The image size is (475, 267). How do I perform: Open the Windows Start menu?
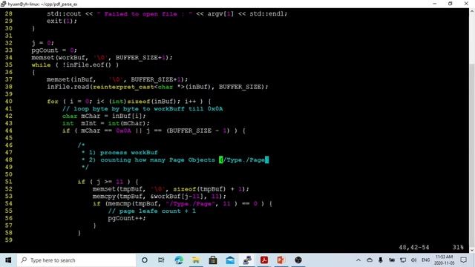[x=8, y=260]
